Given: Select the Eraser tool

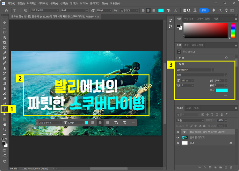Looking at the screenshot, I should [x=4, y=78].
